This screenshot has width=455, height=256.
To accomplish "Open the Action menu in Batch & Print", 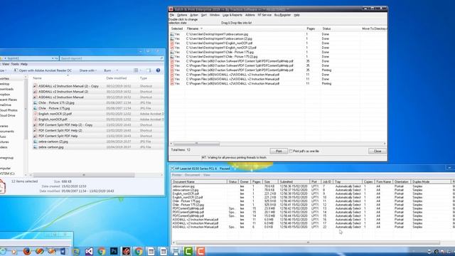I will pyautogui.click(x=194, y=15).
